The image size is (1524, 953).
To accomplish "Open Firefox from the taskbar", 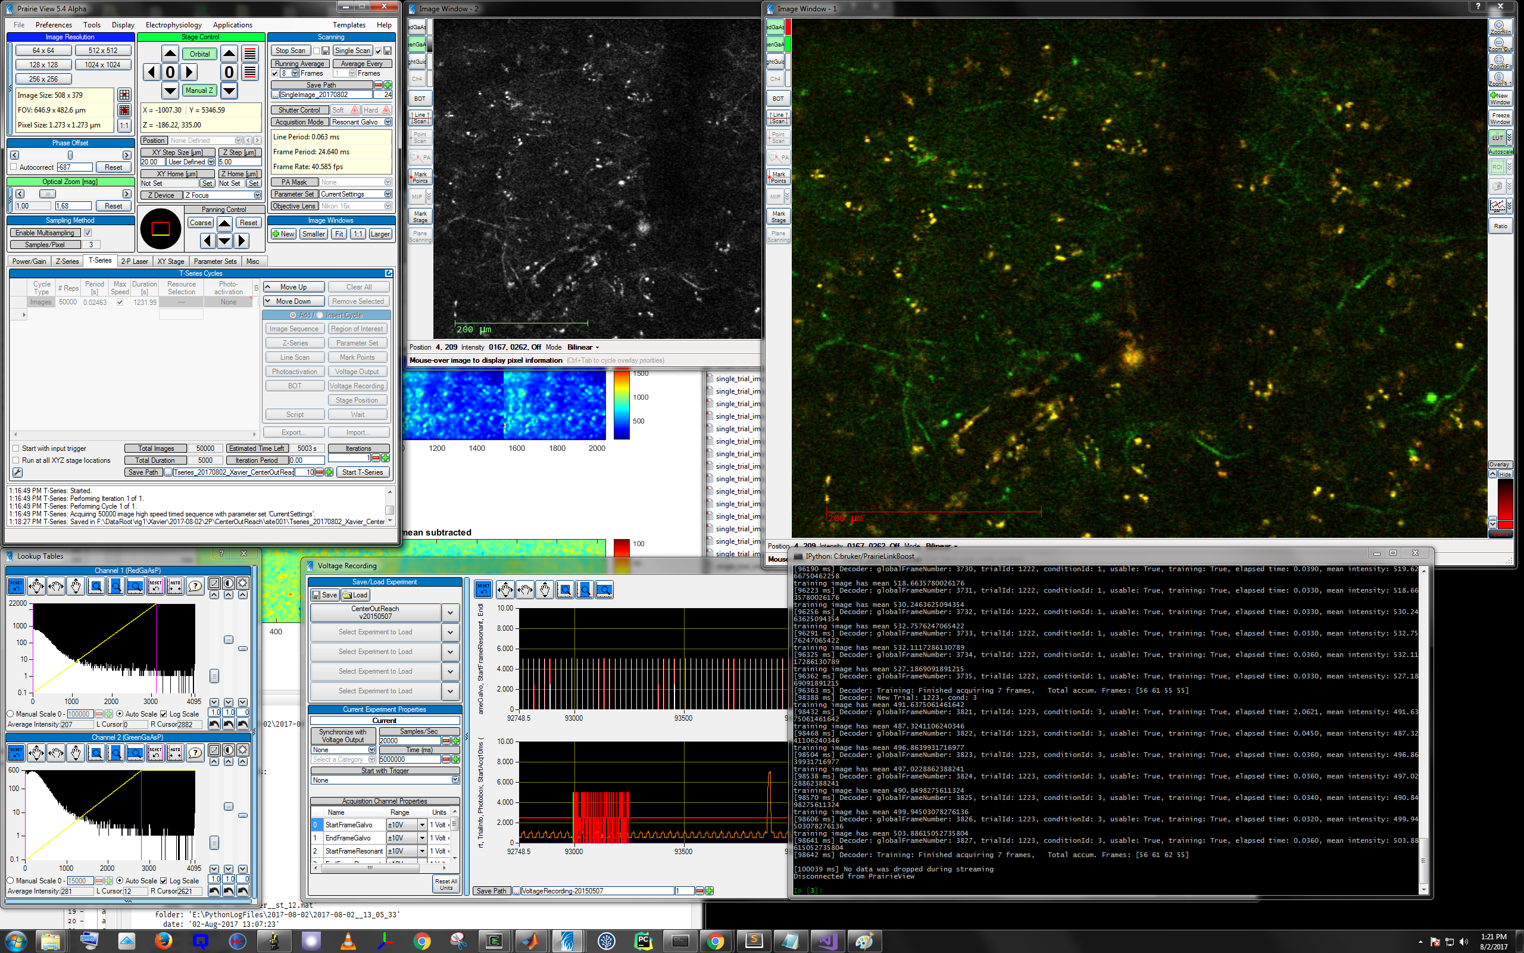I will pyautogui.click(x=163, y=941).
